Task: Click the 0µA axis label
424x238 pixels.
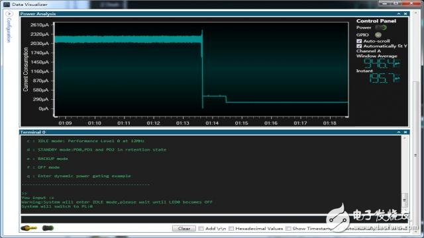Action: [44, 108]
